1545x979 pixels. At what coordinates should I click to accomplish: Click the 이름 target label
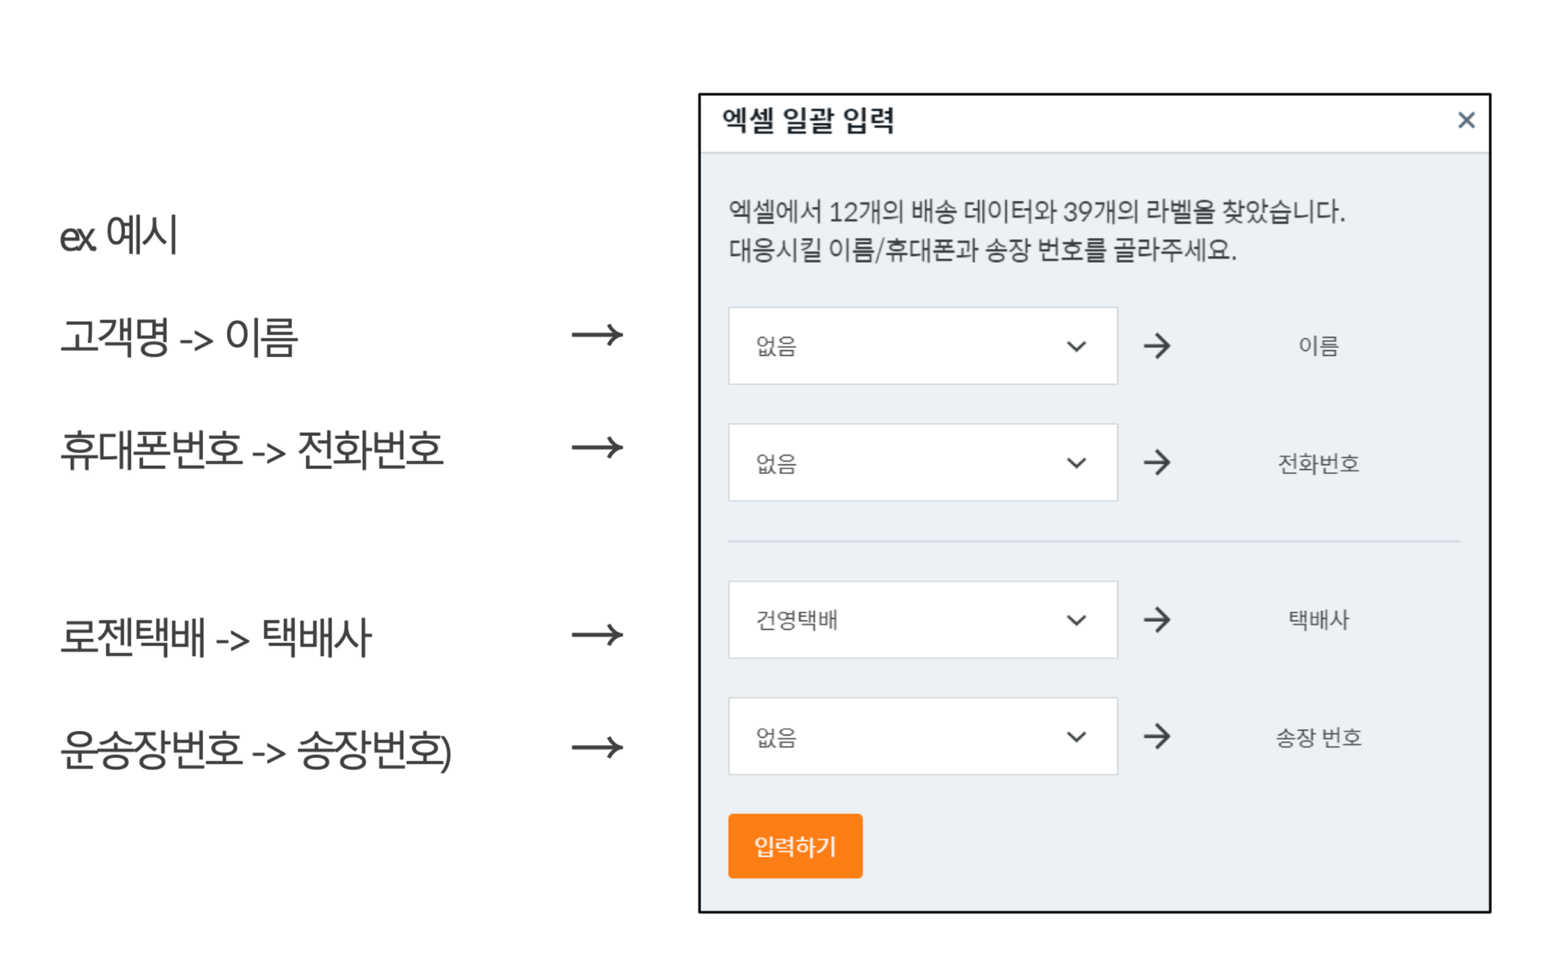(x=1318, y=346)
